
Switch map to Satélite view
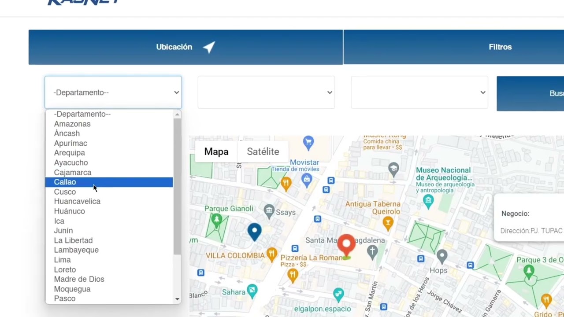[x=263, y=151]
